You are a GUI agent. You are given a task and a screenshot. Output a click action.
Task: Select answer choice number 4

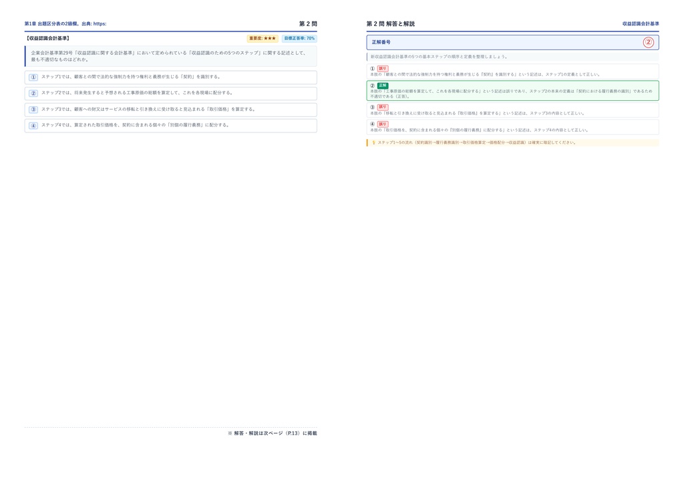(170, 126)
